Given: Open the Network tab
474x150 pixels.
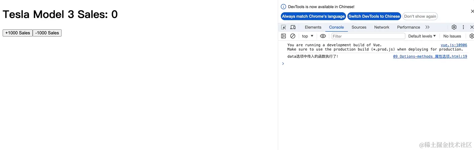Looking at the screenshot, I should coord(382,27).
